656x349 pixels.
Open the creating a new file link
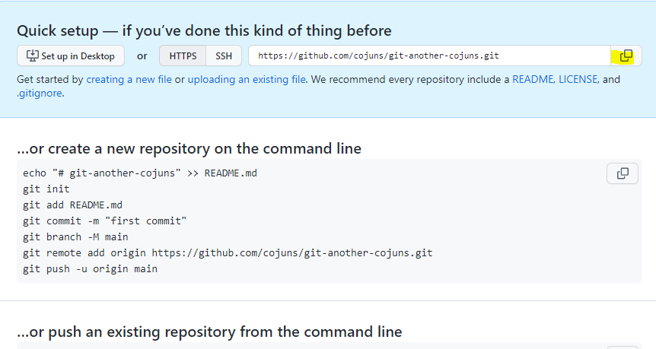coord(129,79)
